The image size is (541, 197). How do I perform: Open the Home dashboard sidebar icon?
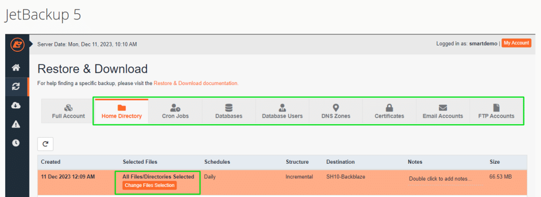coord(16,68)
